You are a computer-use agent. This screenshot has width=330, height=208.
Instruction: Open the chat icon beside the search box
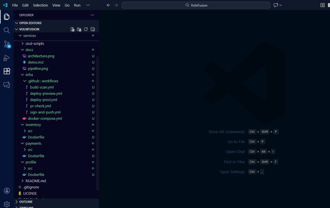(276, 5)
